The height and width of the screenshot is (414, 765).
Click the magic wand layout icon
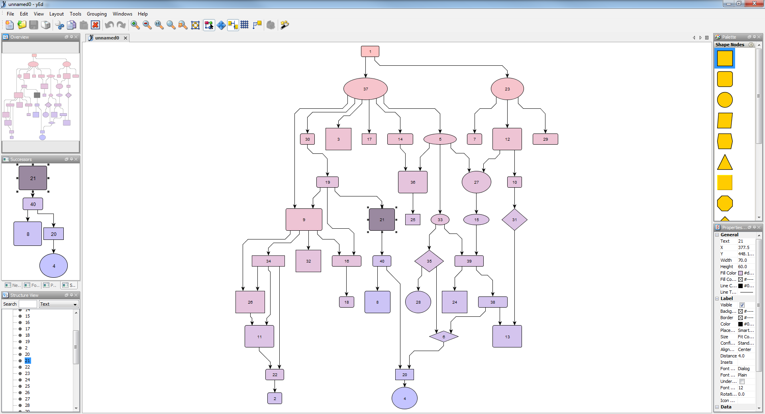284,25
